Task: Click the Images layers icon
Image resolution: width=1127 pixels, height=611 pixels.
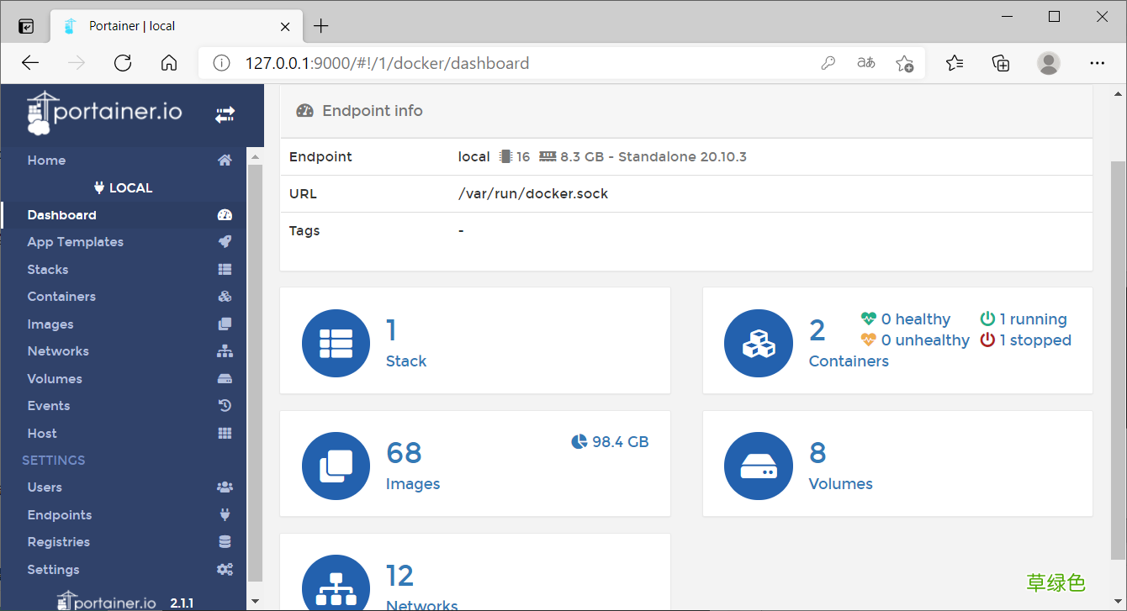Action: pyautogui.click(x=224, y=324)
